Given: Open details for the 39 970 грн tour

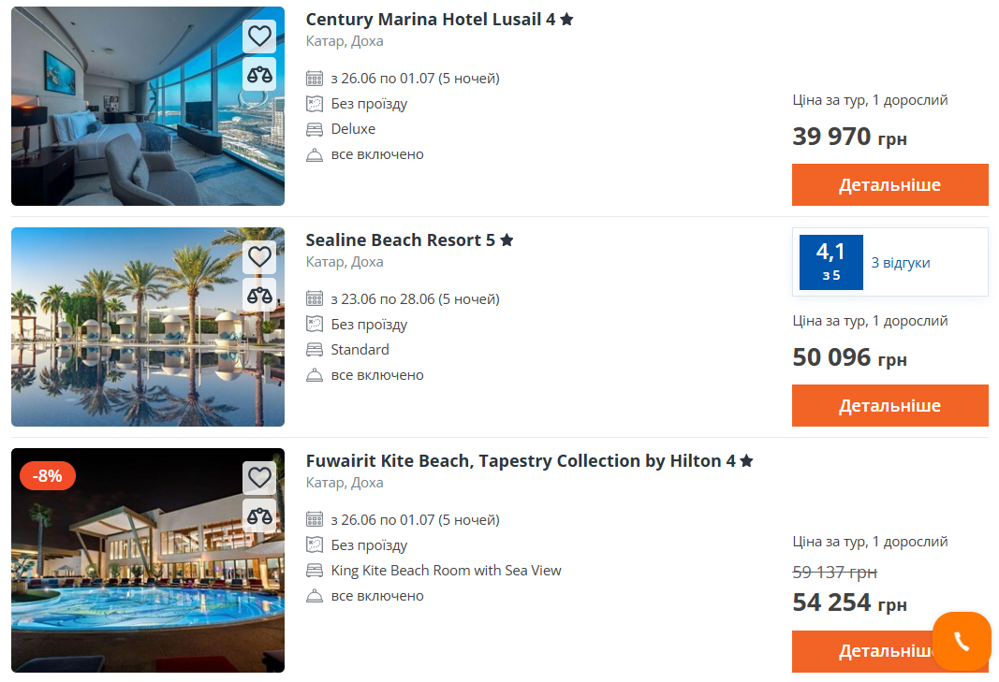Looking at the screenshot, I should tap(889, 184).
